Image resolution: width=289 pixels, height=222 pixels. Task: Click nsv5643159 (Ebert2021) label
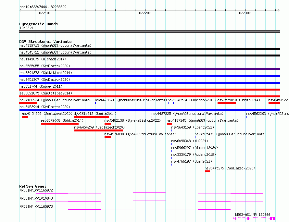tap(193, 127)
